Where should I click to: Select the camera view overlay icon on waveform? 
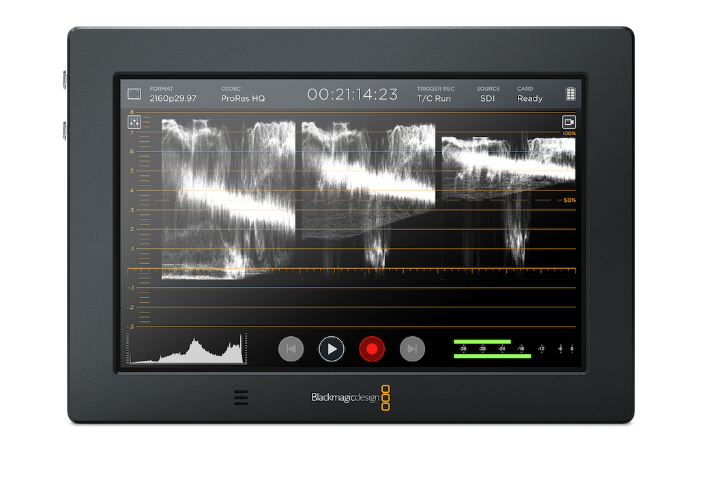tap(568, 121)
